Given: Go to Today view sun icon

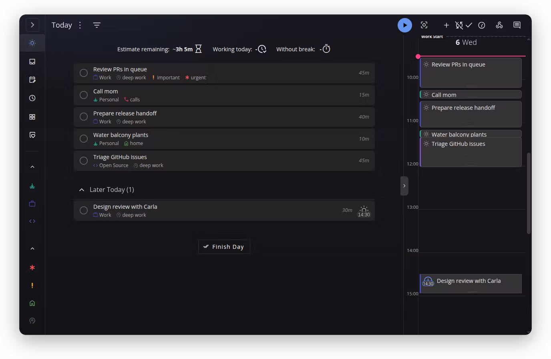Looking at the screenshot, I should 32,43.
